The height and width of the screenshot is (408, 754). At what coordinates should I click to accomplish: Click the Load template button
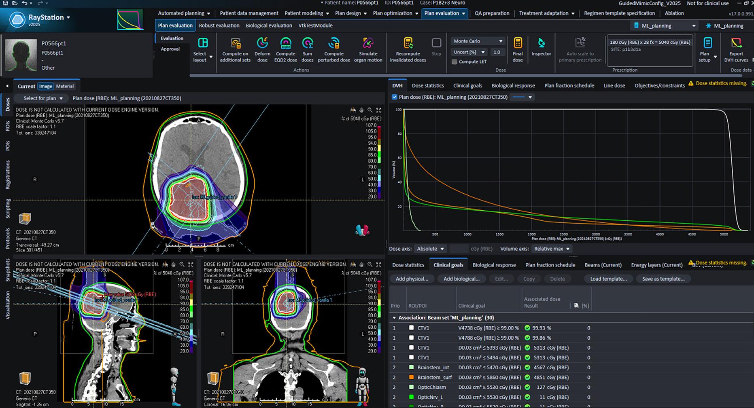[x=608, y=279]
